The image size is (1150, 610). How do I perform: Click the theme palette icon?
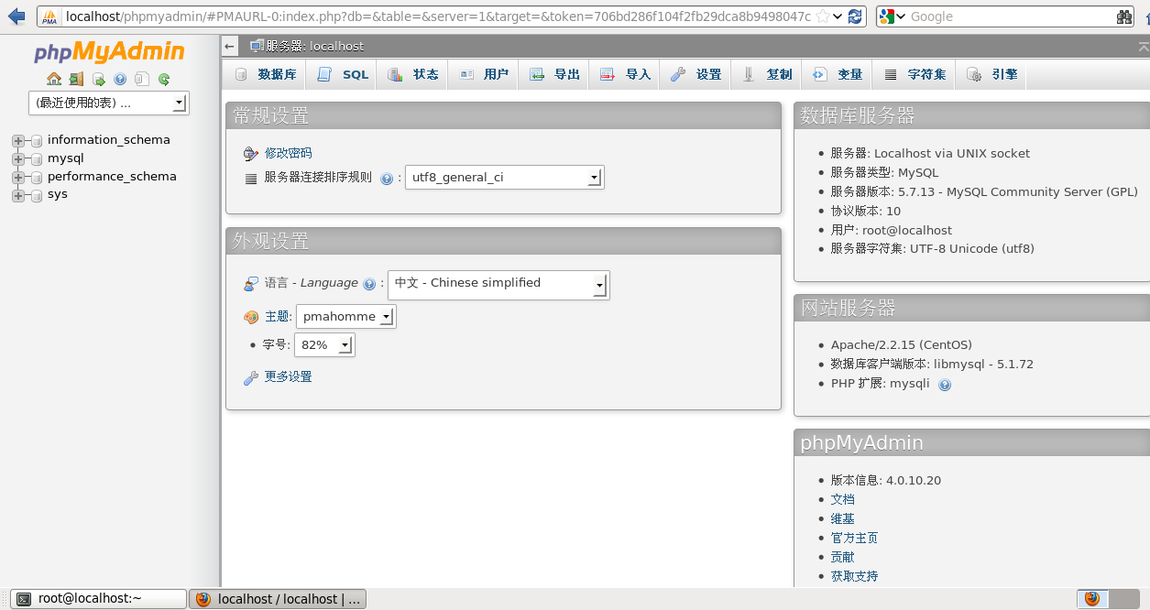[x=251, y=317]
